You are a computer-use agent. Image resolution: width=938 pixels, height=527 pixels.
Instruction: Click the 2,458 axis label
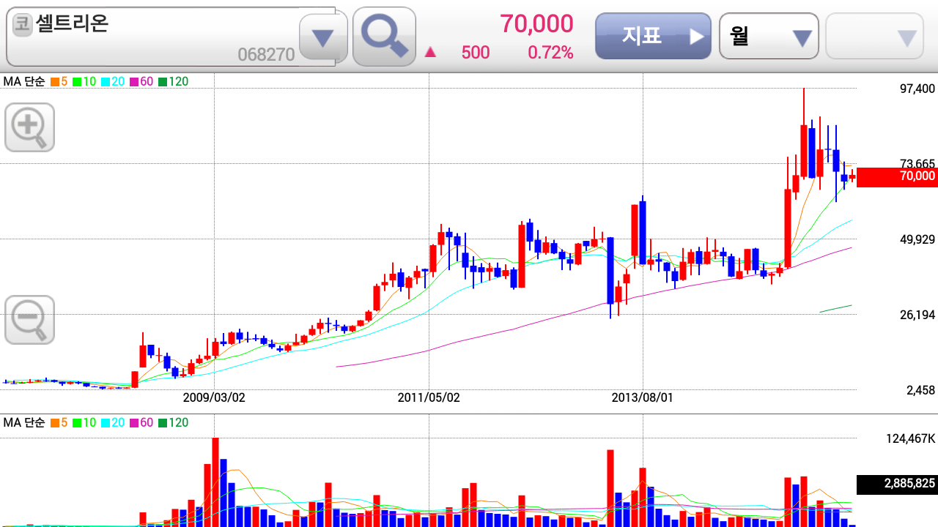(x=921, y=391)
